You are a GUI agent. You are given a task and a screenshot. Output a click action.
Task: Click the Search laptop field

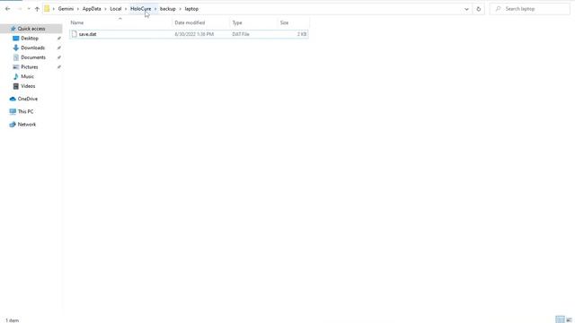[529, 9]
